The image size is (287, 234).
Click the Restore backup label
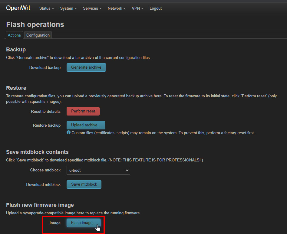click(x=47, y=125)
